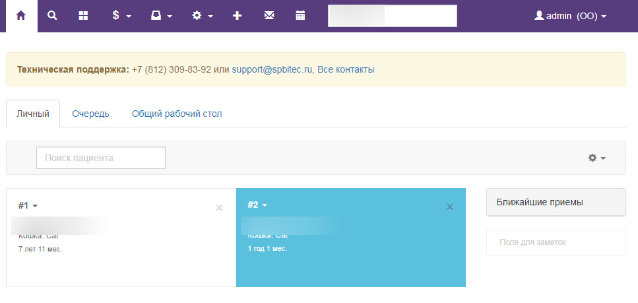Open the inbox tray dropdown
638x303 pixels.
point(162,16)
